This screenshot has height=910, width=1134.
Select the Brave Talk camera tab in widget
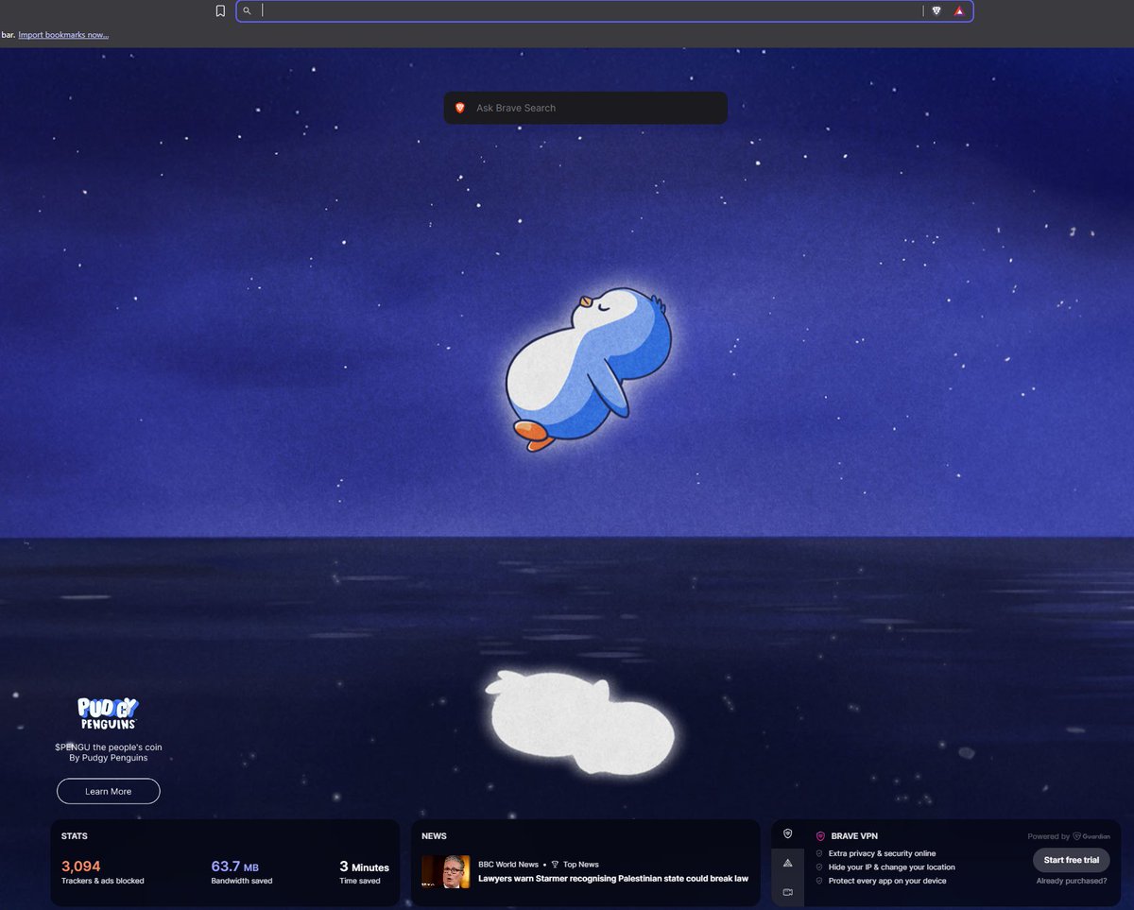(x=788, y=892)
